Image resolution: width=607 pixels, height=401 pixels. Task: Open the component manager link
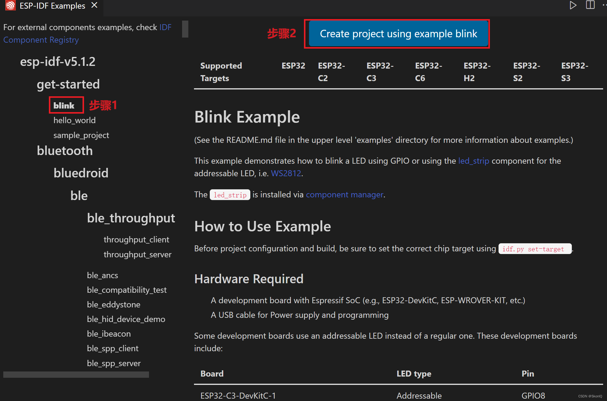(344, 194)
